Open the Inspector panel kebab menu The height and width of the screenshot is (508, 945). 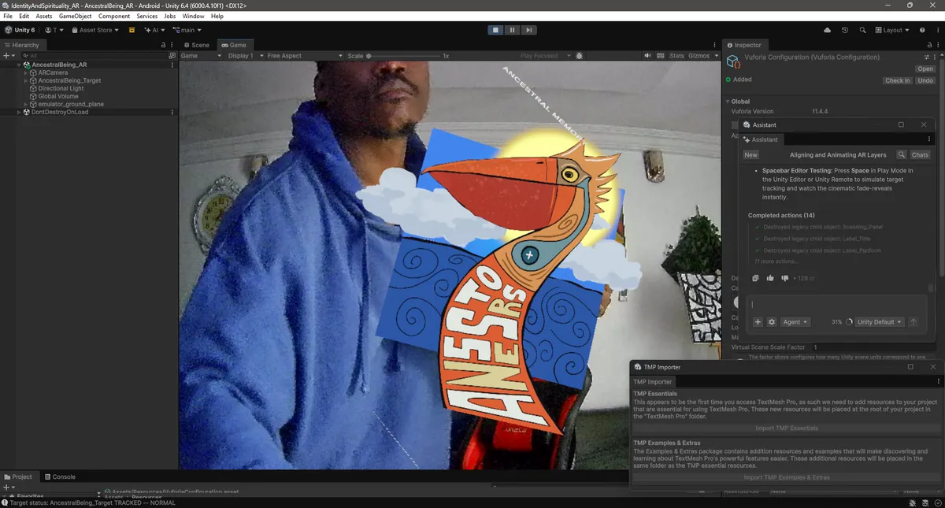(936, 45)
